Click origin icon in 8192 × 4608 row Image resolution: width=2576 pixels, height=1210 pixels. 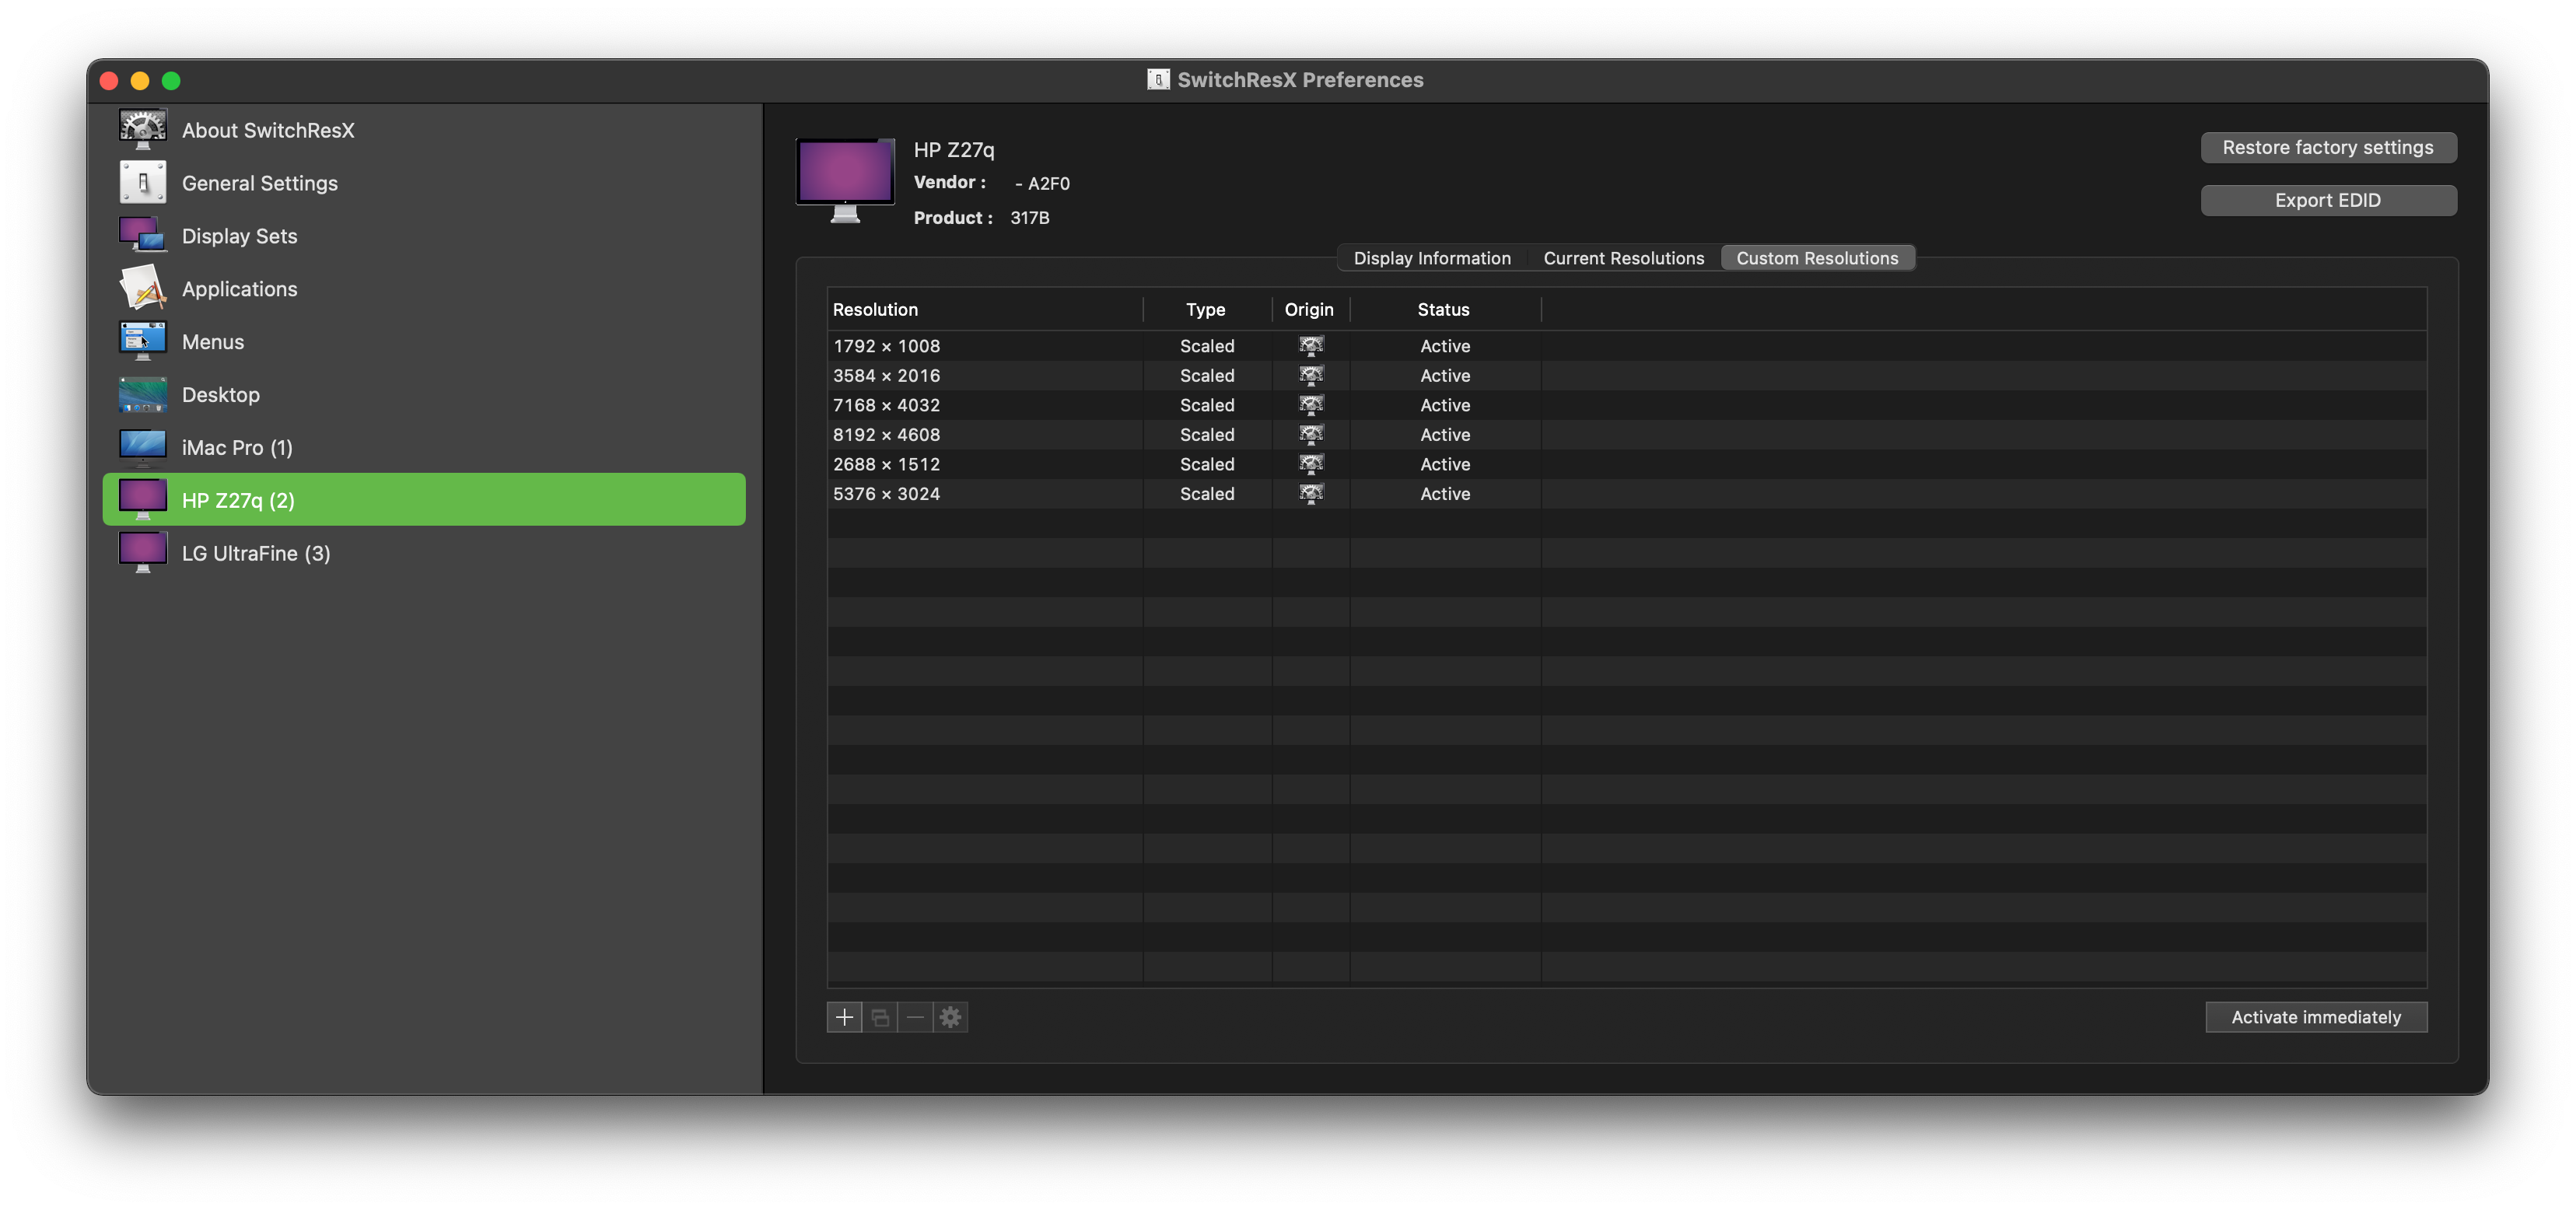coord(1311,434)
